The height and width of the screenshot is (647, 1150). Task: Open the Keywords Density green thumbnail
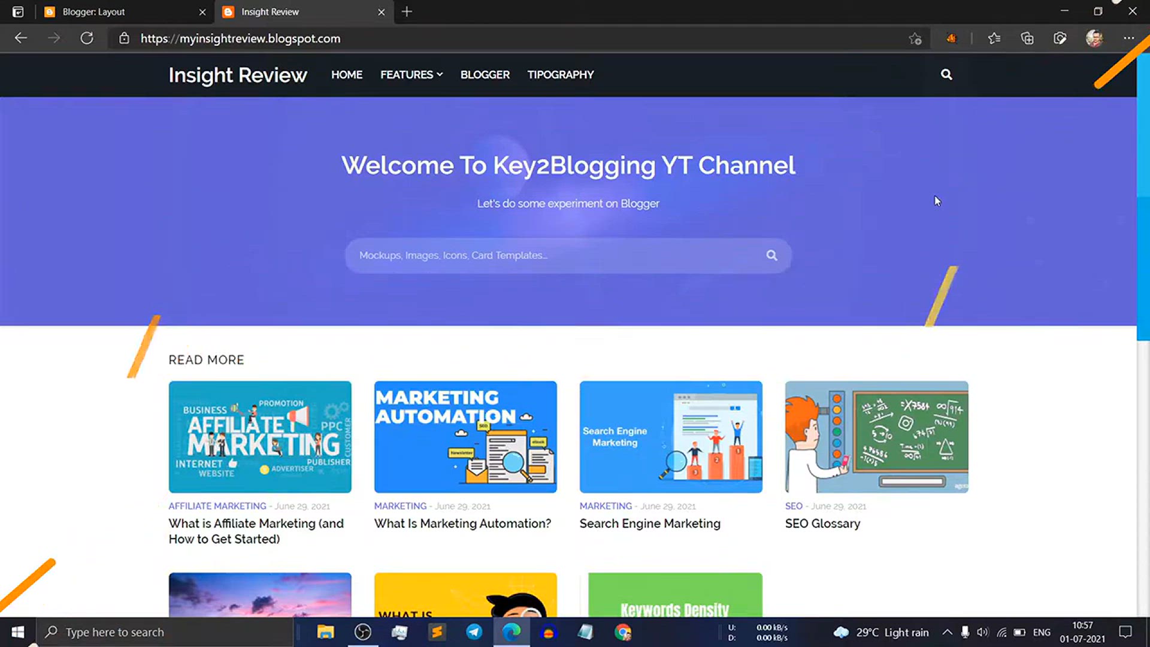675,595
